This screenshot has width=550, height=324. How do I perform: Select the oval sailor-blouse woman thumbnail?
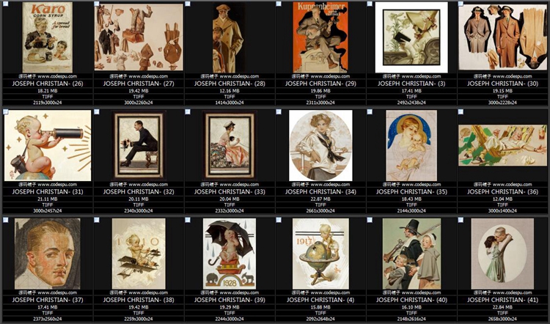320,145
